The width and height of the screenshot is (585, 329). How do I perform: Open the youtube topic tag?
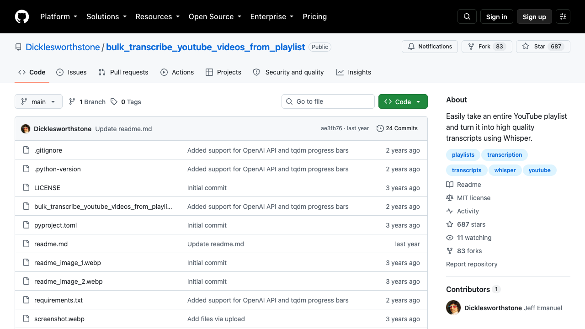tap(540, 170)
